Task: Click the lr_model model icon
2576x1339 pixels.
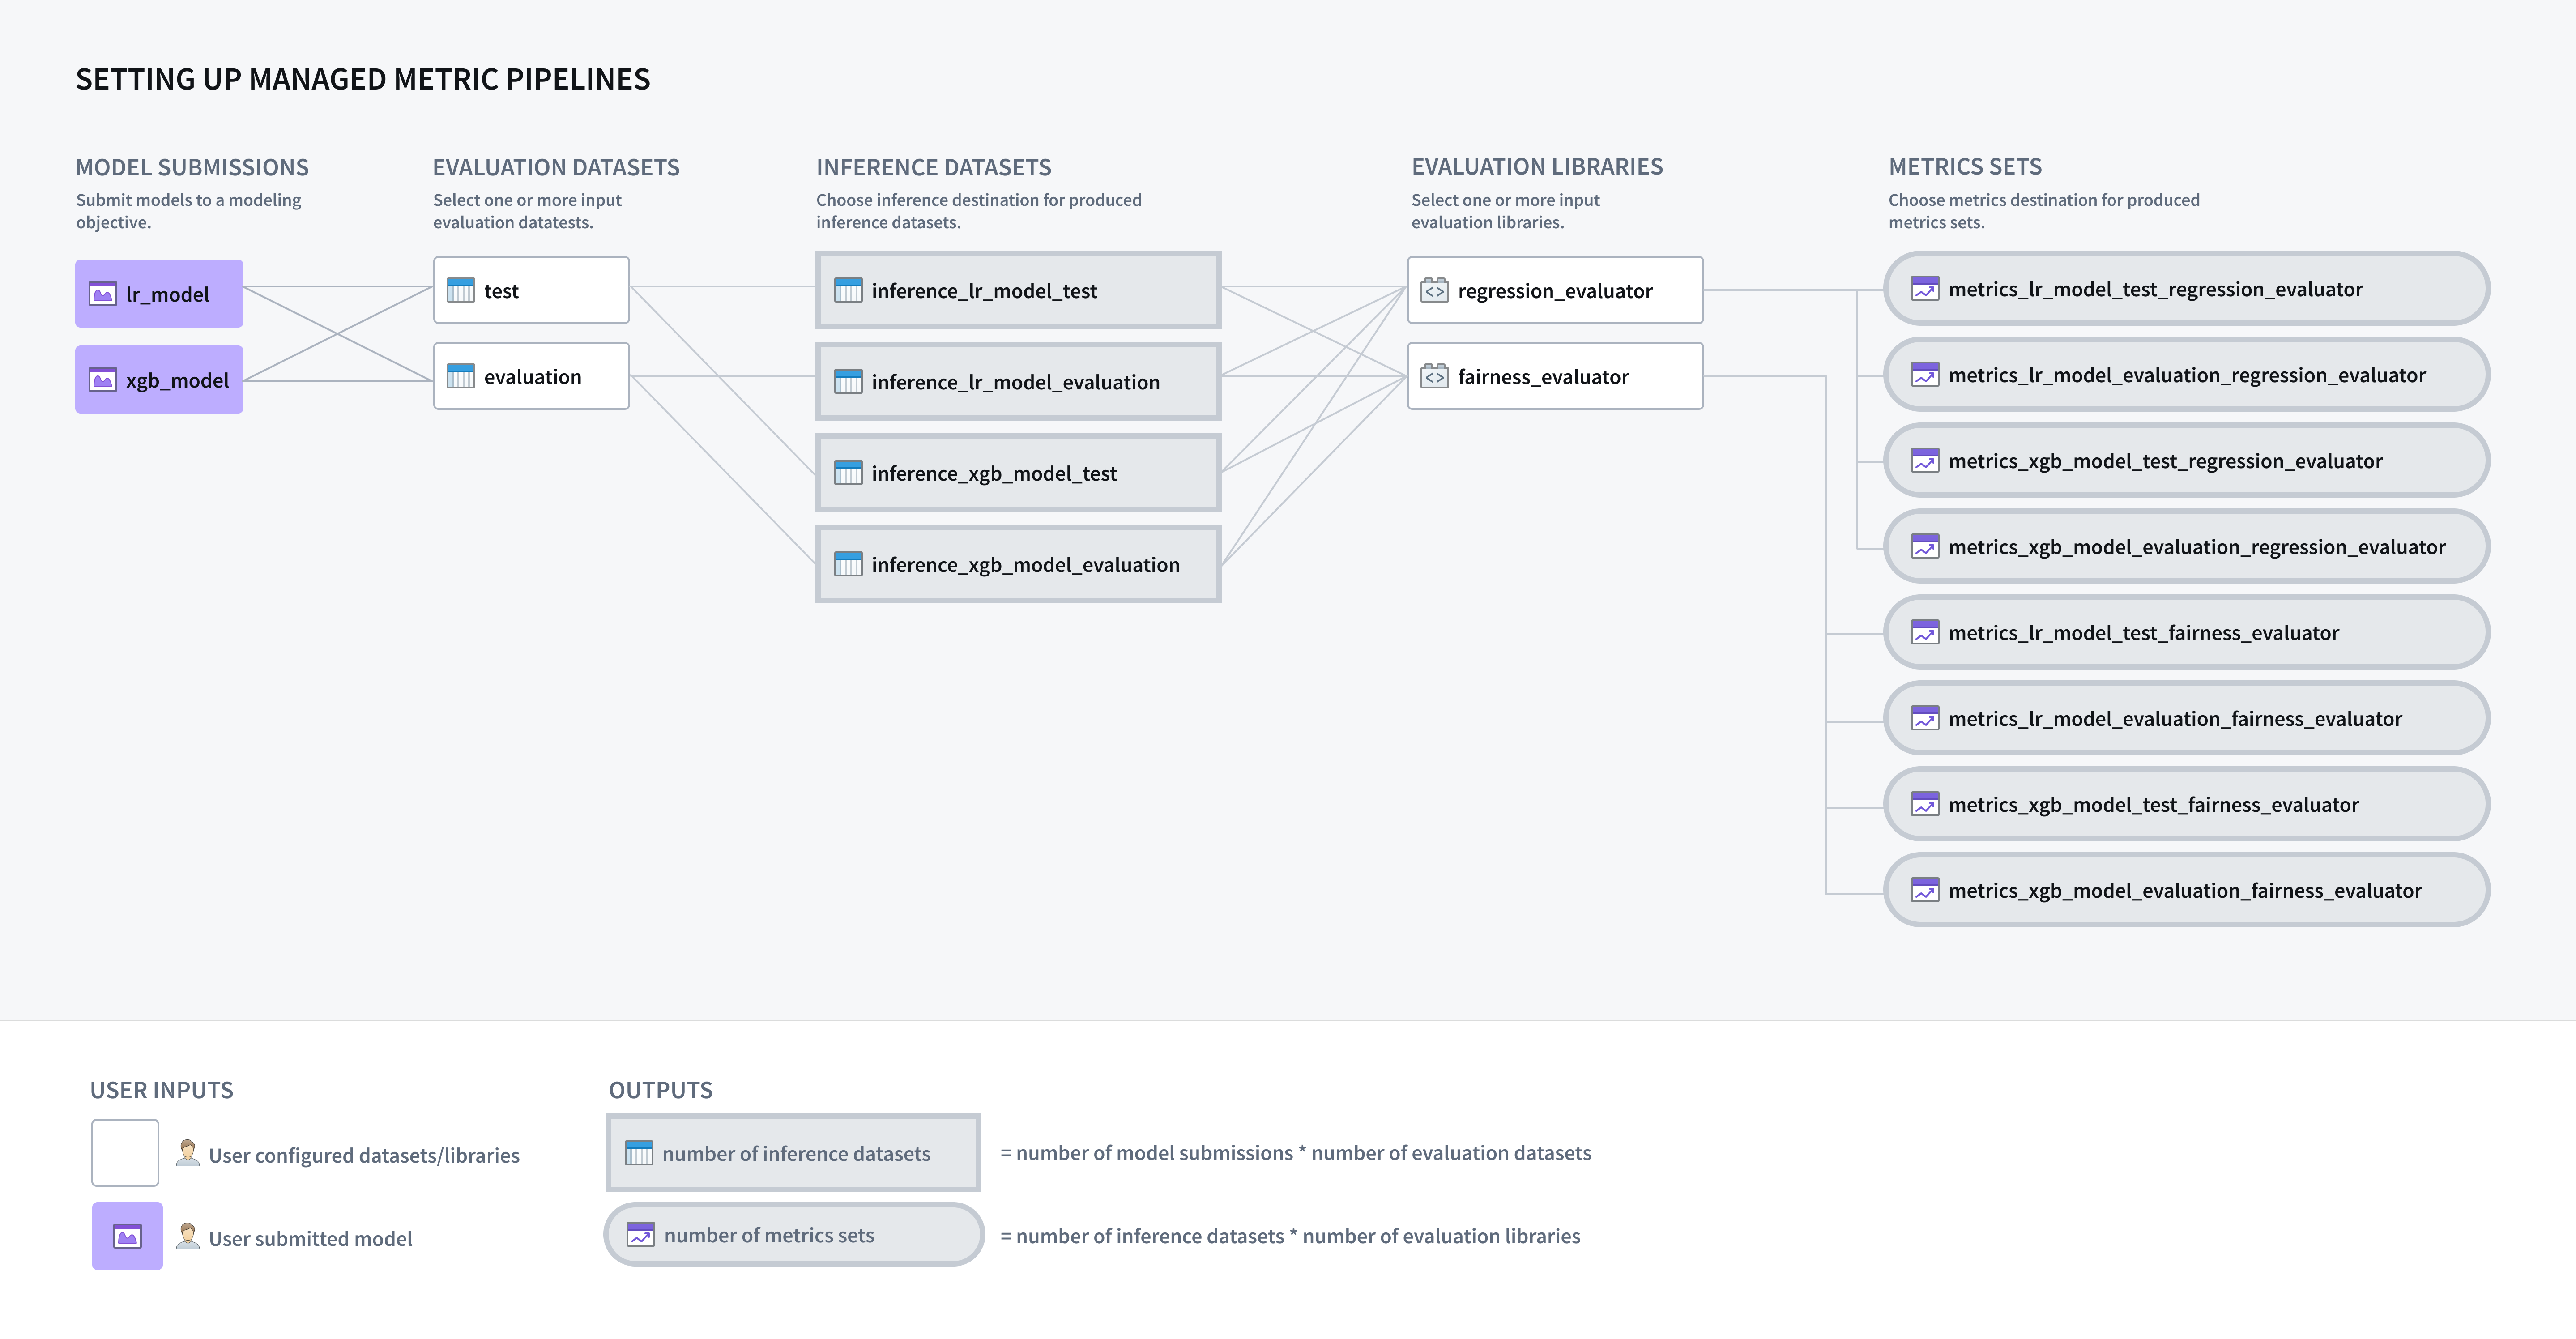Action: pos(103,294)
